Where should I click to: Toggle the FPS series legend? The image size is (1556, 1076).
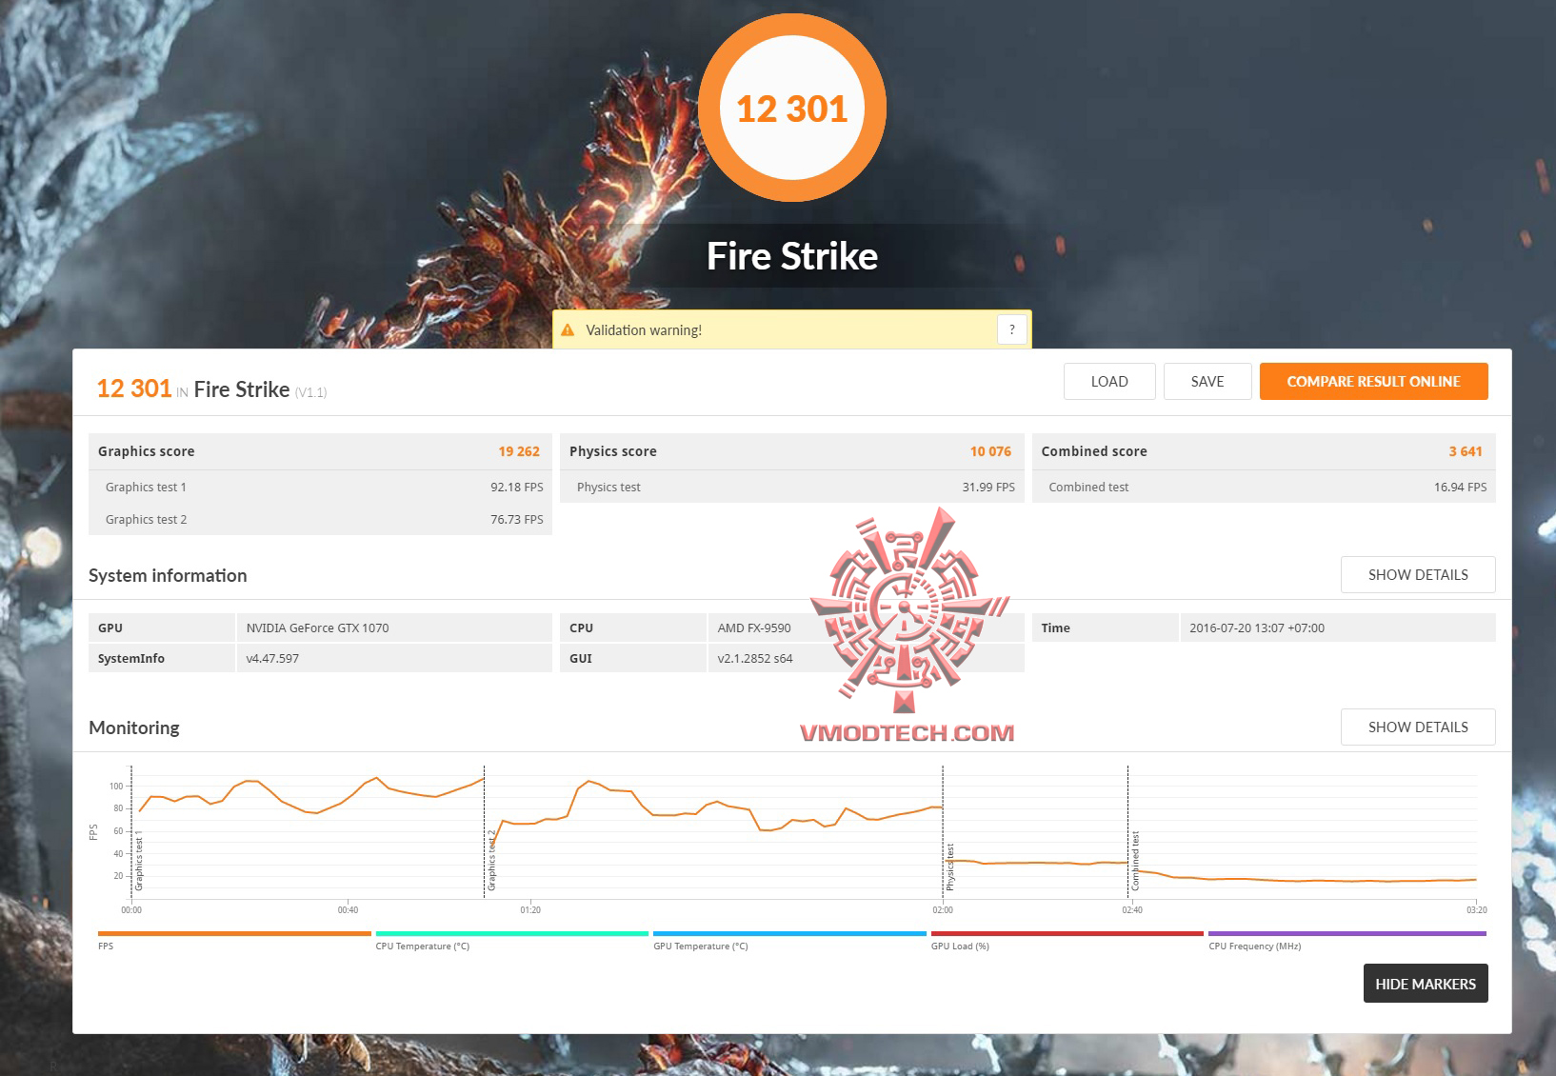pos(234,940)
